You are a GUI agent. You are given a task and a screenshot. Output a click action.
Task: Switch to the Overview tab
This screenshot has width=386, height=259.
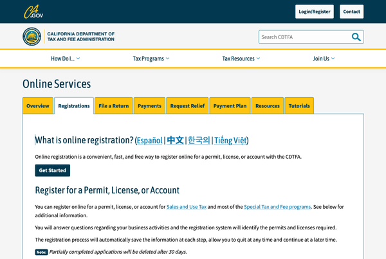(x=38, y=106)
